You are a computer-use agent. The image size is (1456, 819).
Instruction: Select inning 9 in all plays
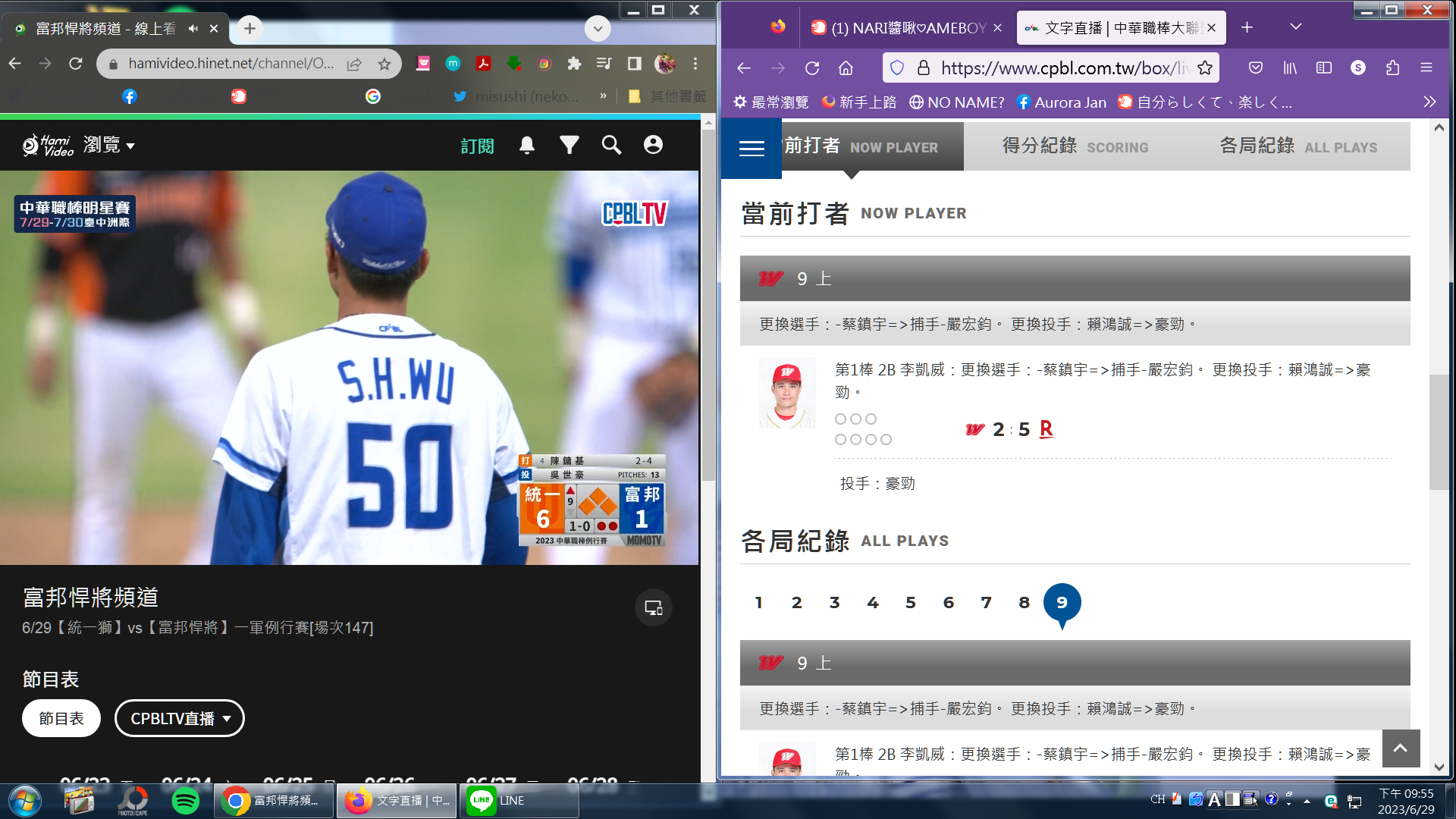(x=1062, y=603)
